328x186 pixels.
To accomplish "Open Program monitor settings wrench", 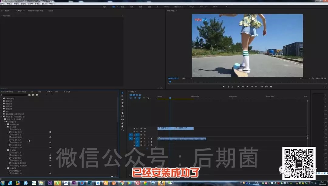I will 313,79.
